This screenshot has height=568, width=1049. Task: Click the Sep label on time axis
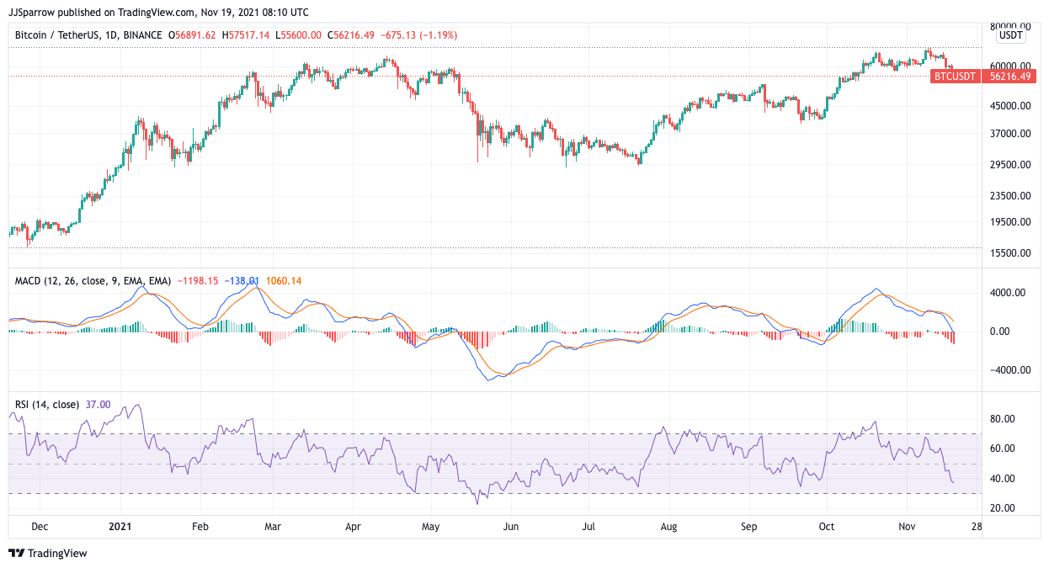[749, 527]
